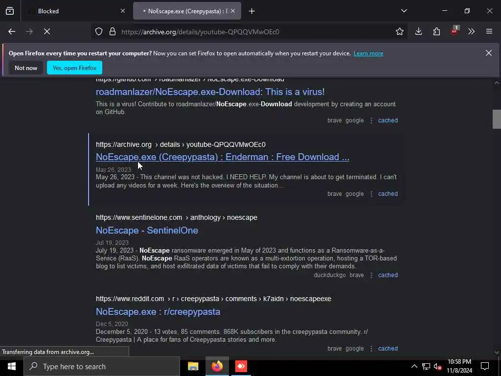Open Firefox View icon in the tab bar

(10, 11)
